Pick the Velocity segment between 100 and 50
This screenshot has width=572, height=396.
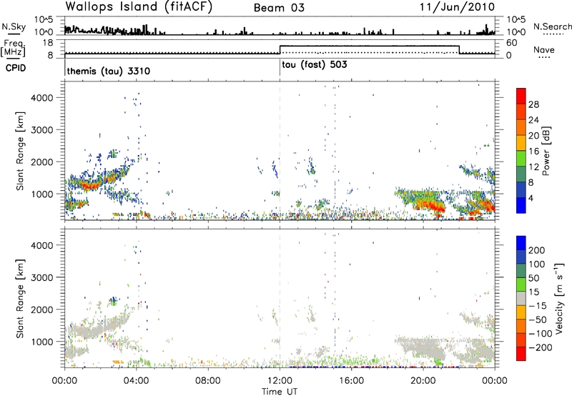pos(521,271)
